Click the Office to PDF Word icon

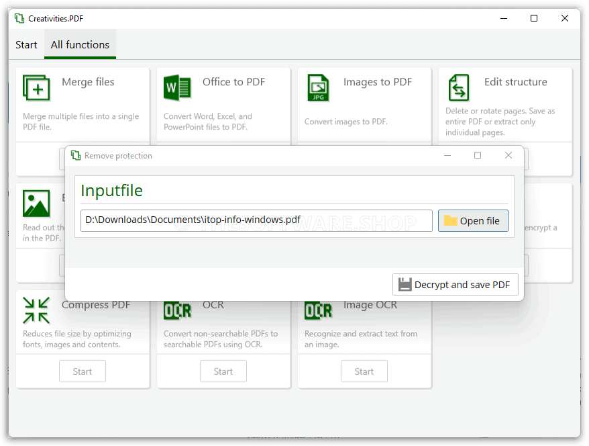pyautogui.click(x=177, y=88)
